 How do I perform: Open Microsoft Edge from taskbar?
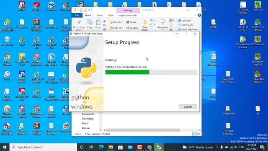point(101,147)
